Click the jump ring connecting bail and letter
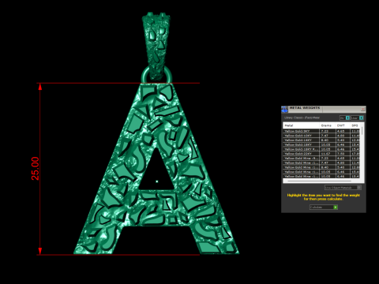Screen dimensions: 379x284 pos(156,76)
